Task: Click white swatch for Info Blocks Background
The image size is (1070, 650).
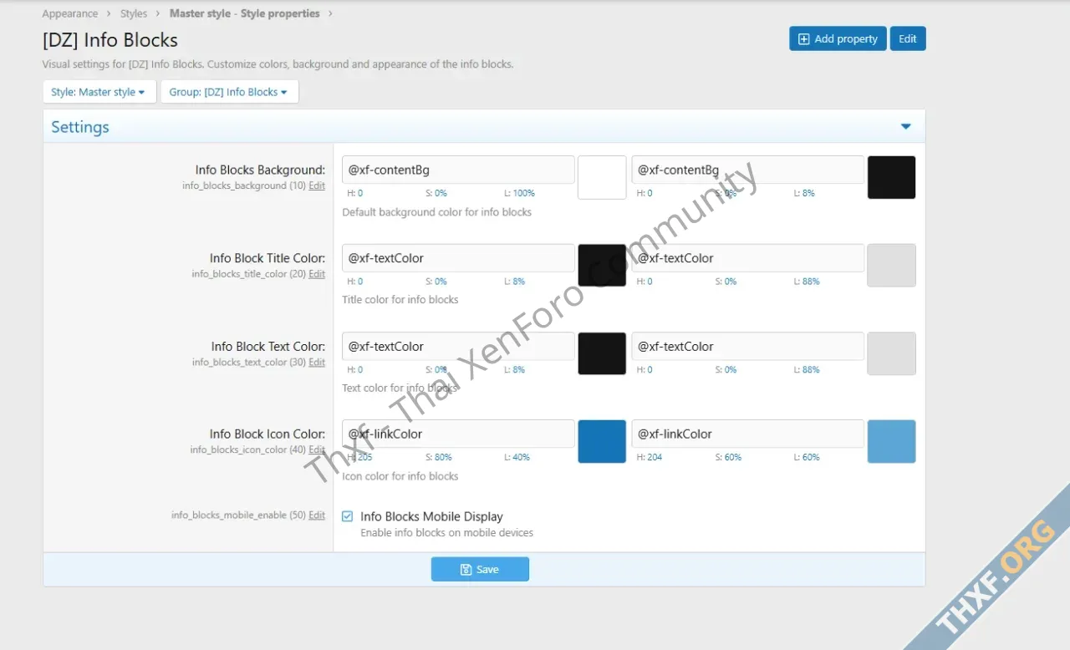Action: click(602, 177)
